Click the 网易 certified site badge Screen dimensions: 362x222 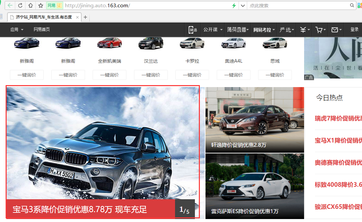click(55, 6)
